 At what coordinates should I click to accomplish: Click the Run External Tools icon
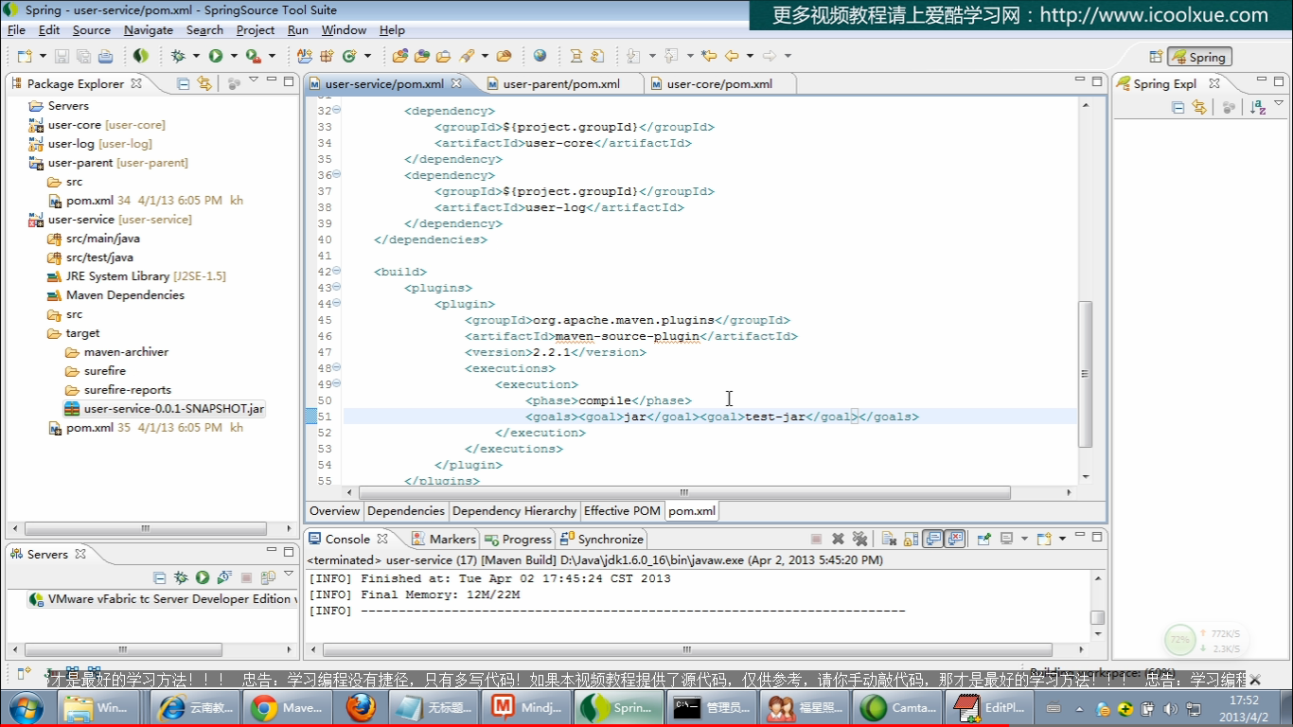253,57
